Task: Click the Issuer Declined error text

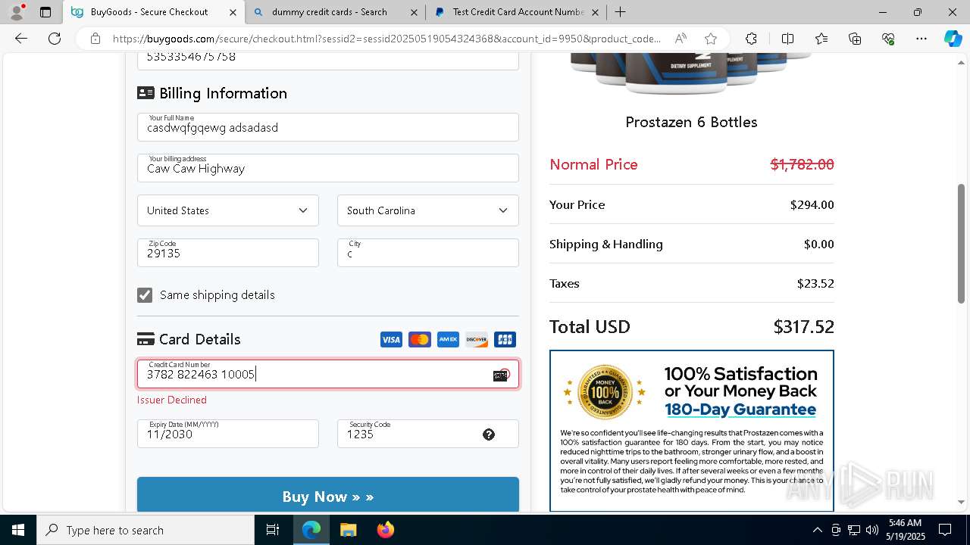Action: point(172,400)
